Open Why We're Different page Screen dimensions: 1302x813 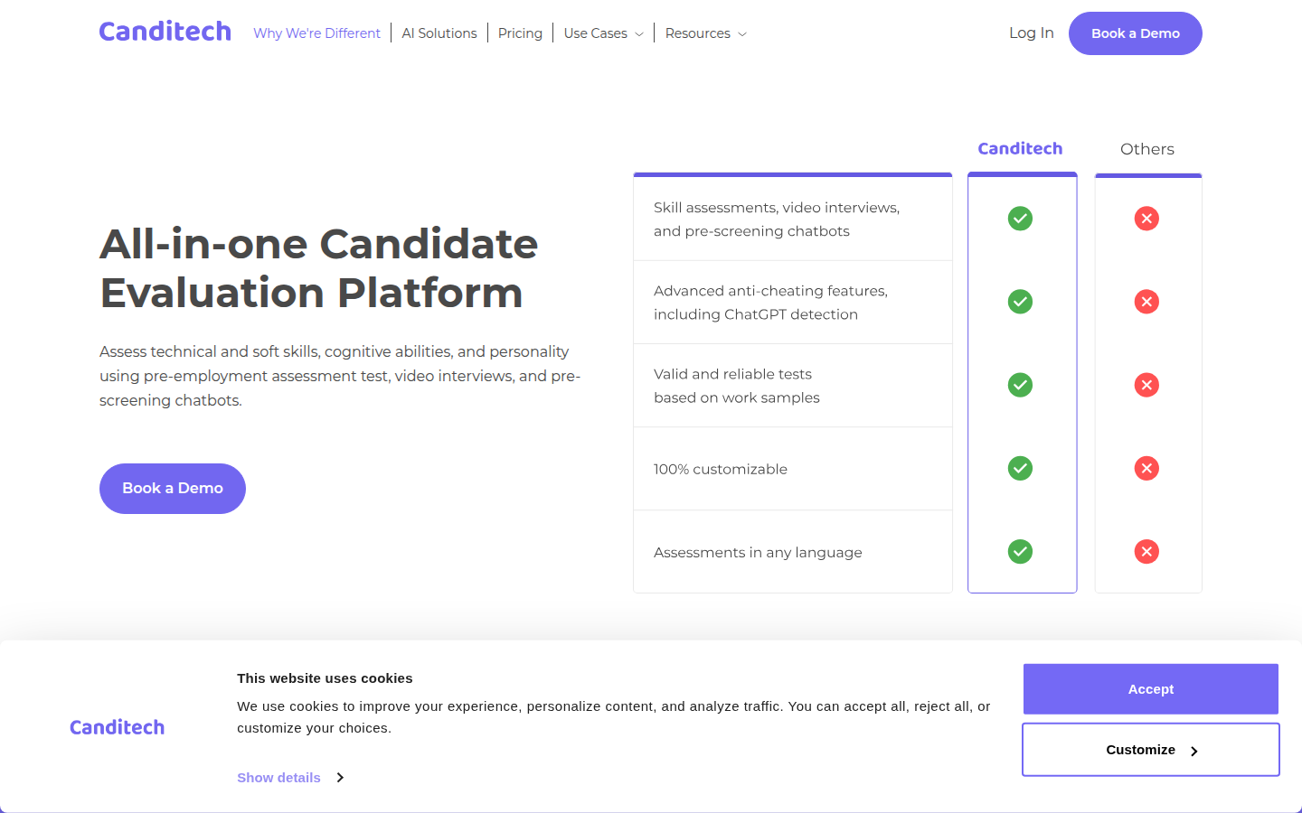pyautogui.click(x=316, y=33)
